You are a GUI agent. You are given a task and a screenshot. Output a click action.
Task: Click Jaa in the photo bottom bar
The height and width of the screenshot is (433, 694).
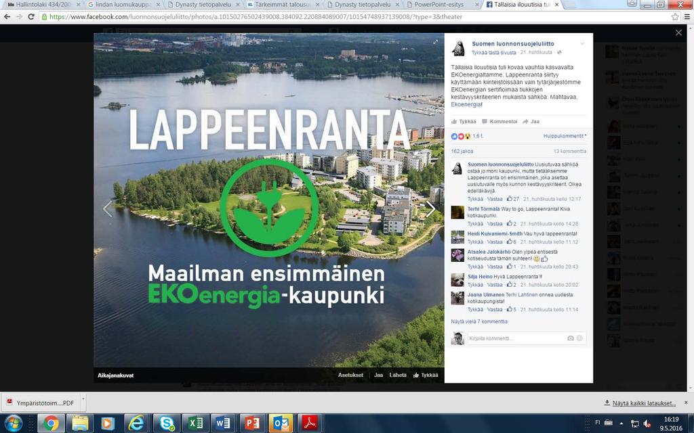[x=378, y=375]
